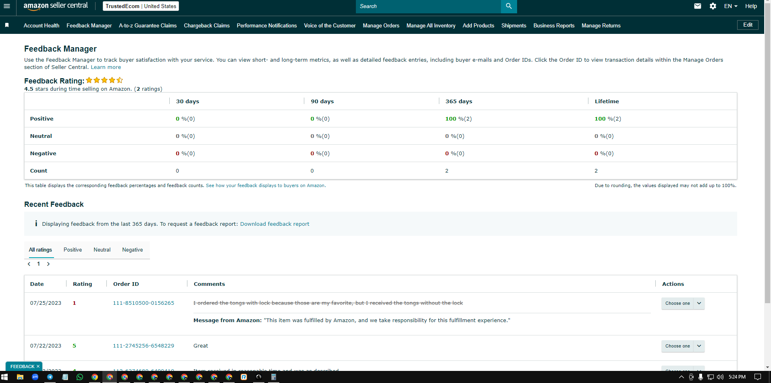Image resolution: width=771 pixels, height=383 pixels.
Task: Switch to the Positive ratings tab
Action: [x=73, y=250]
